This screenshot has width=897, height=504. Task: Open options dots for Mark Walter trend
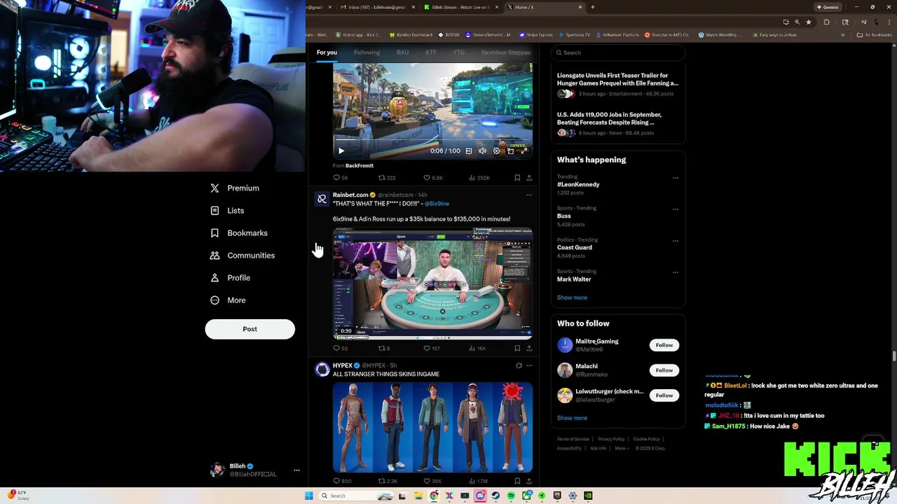tap(676, 272)
